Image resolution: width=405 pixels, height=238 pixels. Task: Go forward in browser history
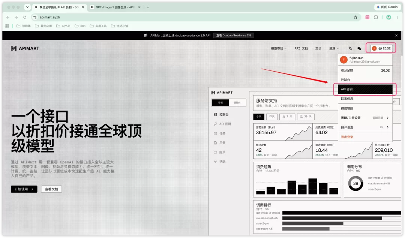pos(16,17)
